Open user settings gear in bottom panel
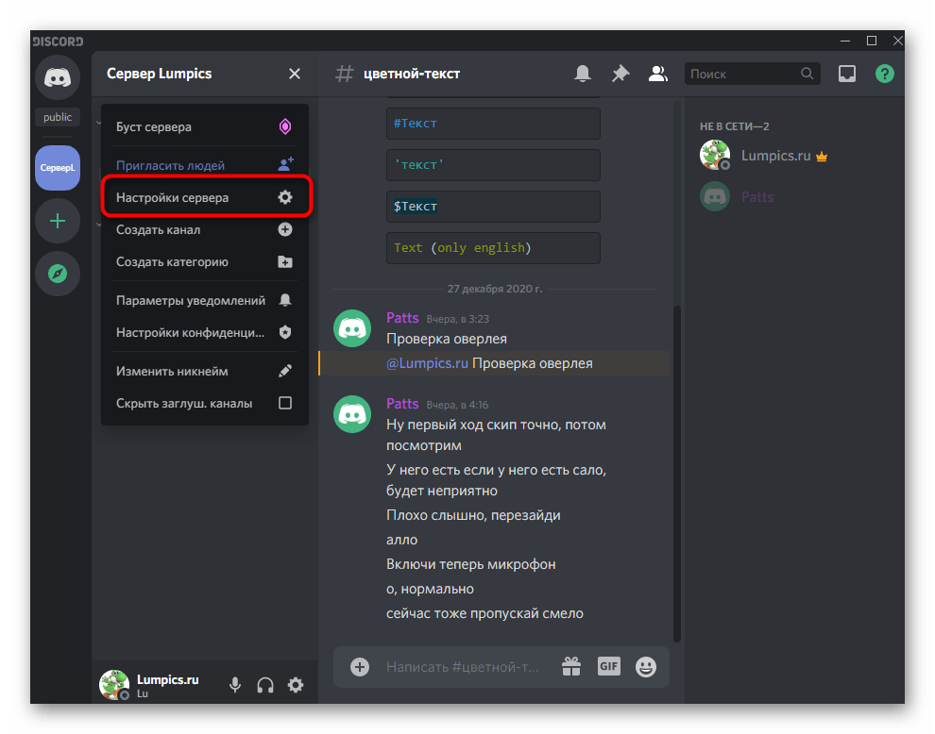The height and width of the screenshot is (734, 935). [x=296, y=685]
